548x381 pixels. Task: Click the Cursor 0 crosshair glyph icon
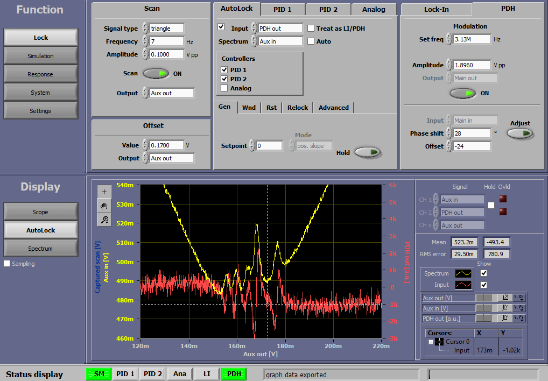439,342
